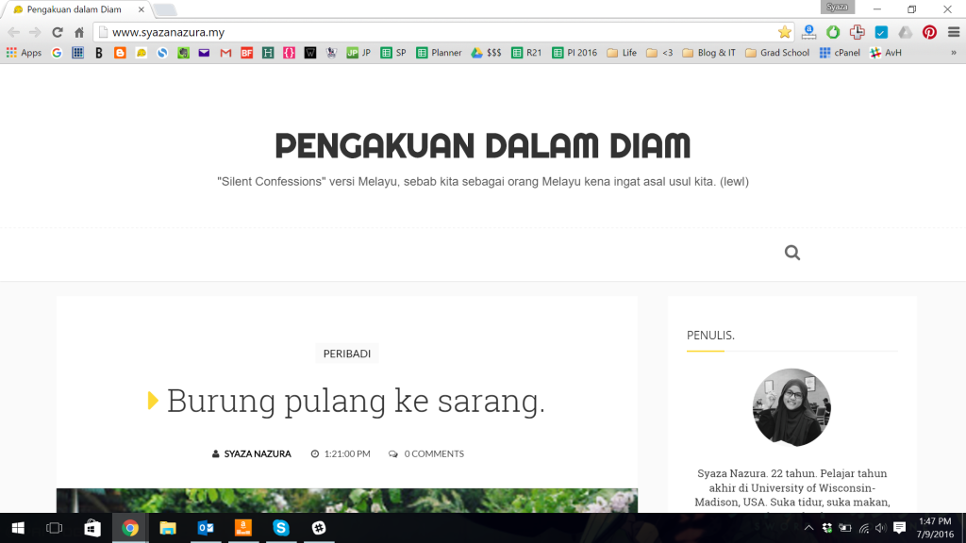Show hidden system tray icons
Screen dimensions: 966x543
[x=808, y=528]
